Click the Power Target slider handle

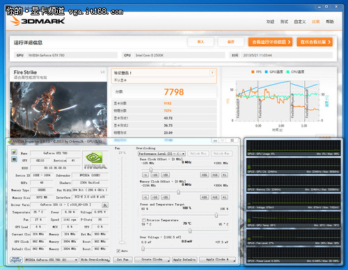216,215
